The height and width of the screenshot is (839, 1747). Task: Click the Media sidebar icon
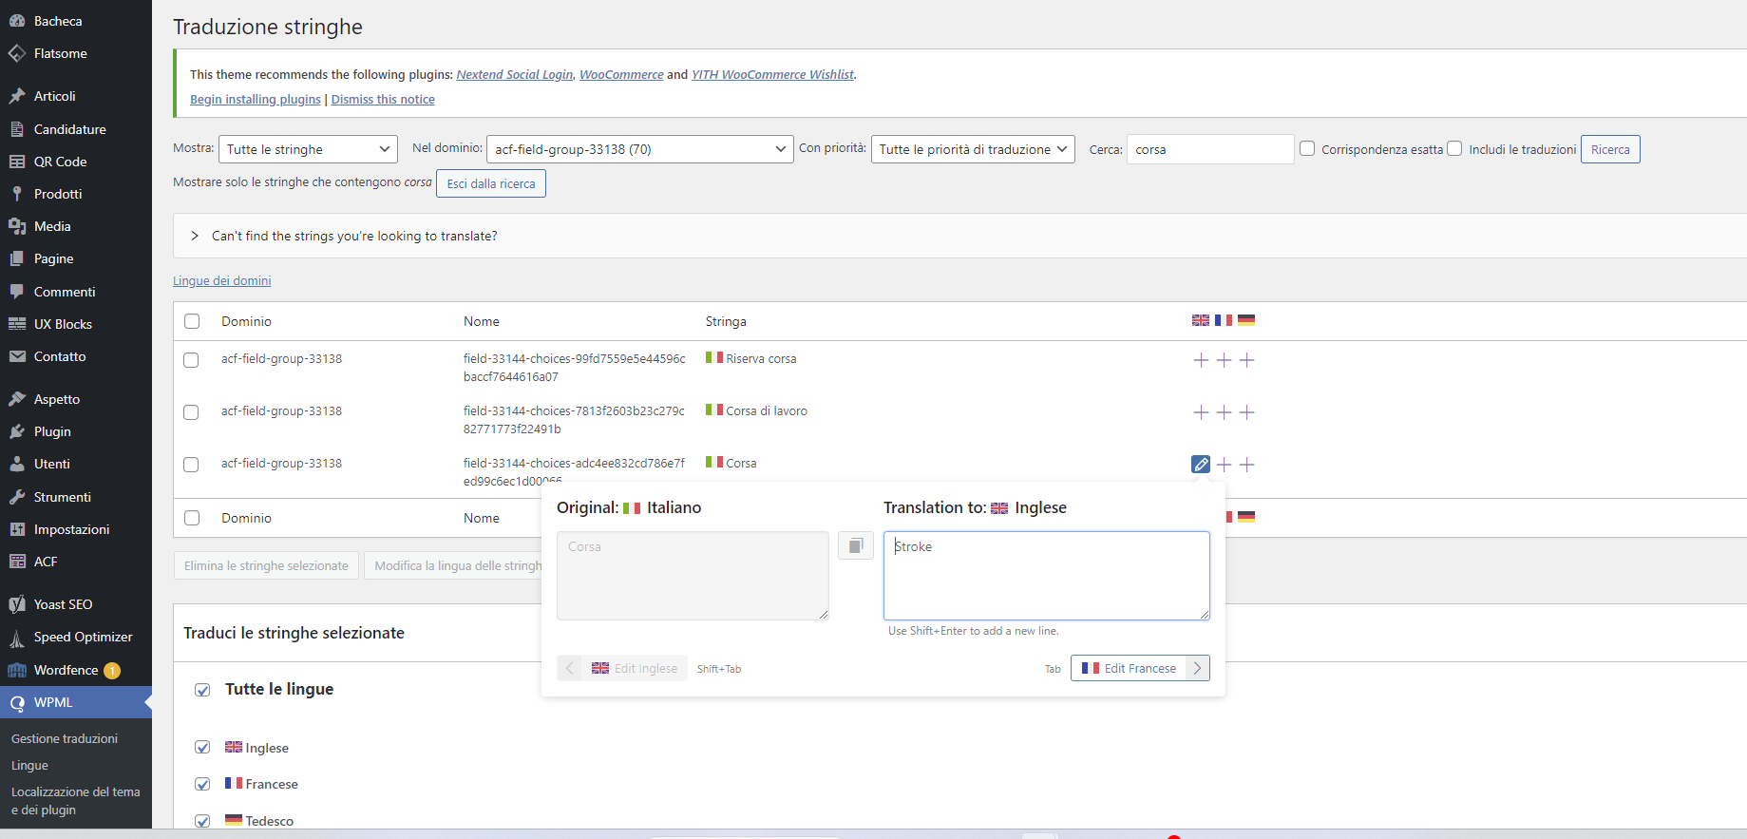(17, 226)
